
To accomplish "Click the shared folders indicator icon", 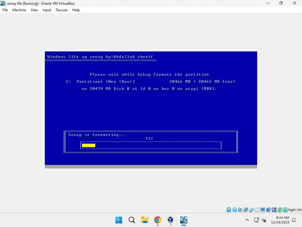I will pos(257,210).
